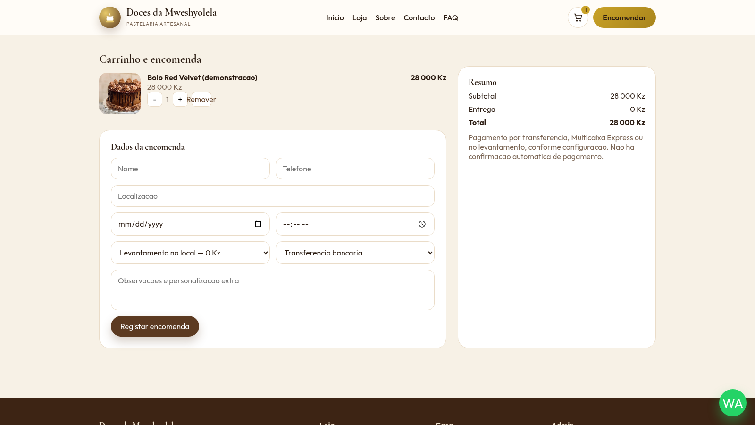This screenshot has width=755, height=425.
Task: Open the Contacto page
Action: [419, 17]
